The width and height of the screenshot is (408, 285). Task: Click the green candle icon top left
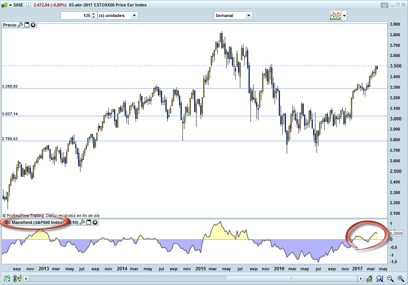(x=6, y=5)
